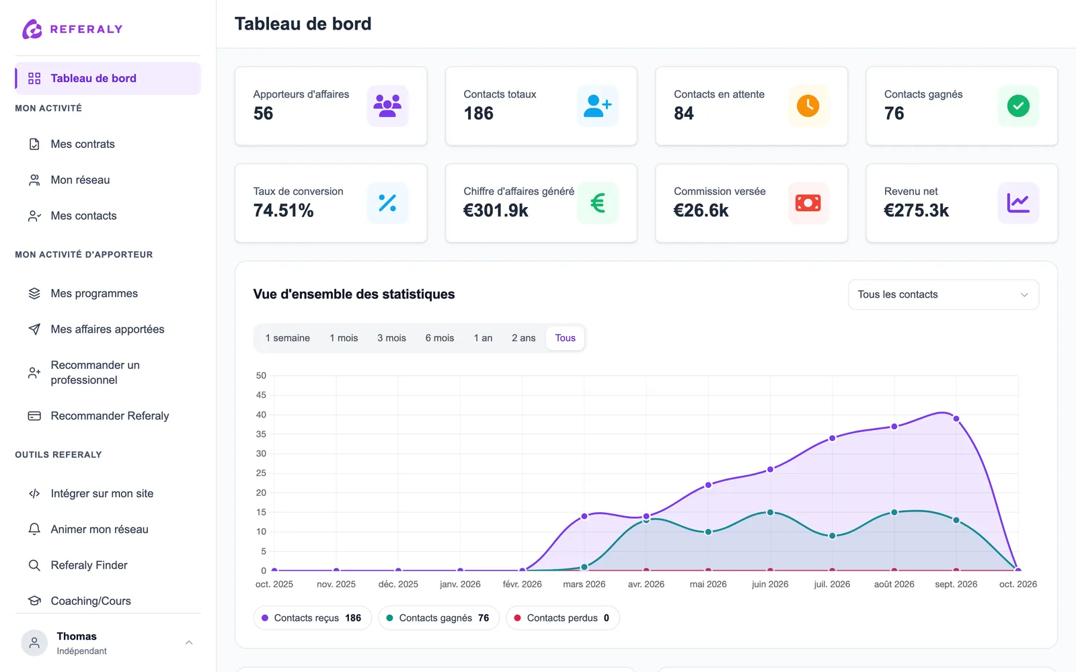Click the red banknote icon on Commission versée
Image resolution: width=1076 pixels, height=672 pixels.
[x=808, y=203]
